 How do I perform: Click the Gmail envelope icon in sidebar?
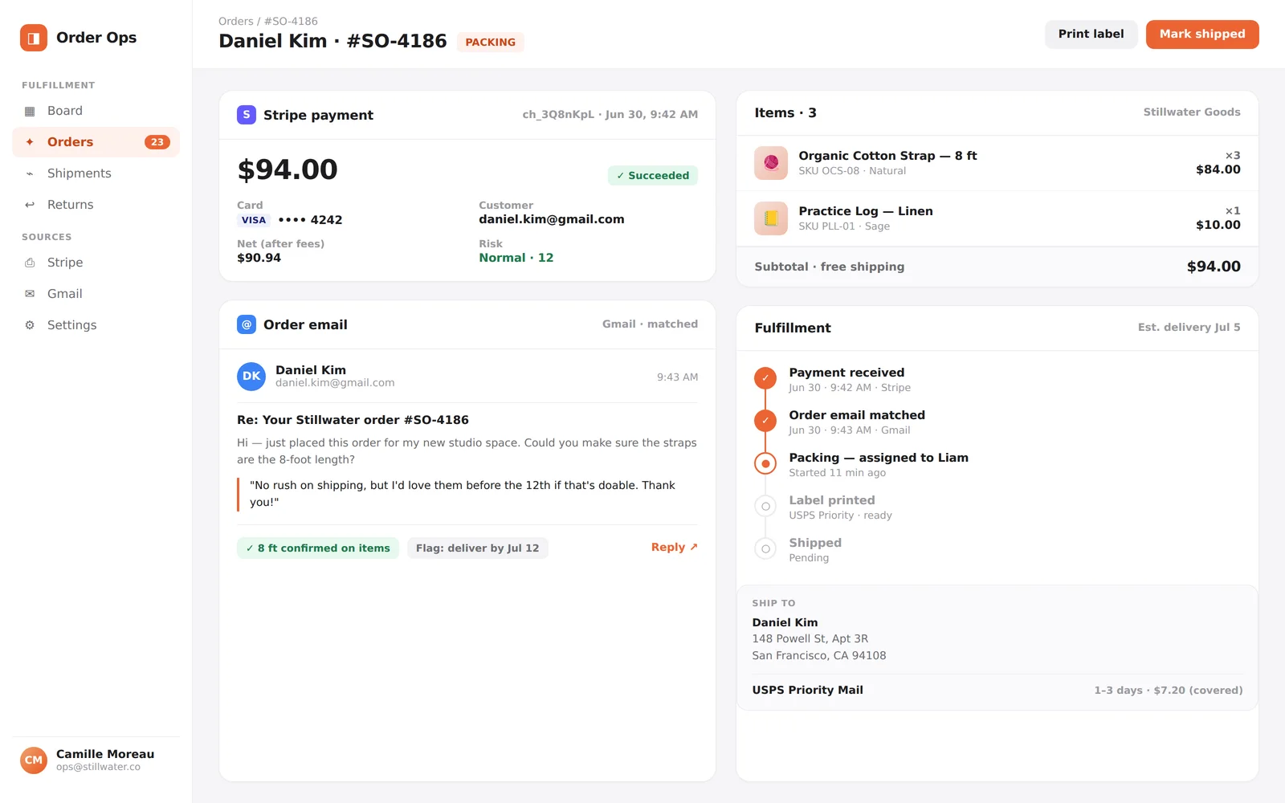click(30, 294)
